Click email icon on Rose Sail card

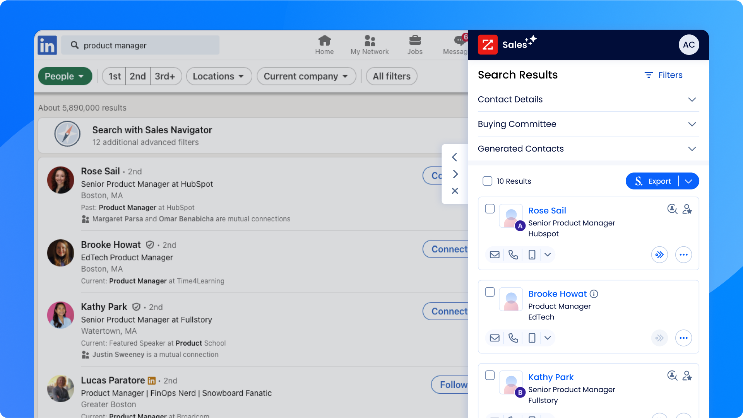tap(495, 255)
